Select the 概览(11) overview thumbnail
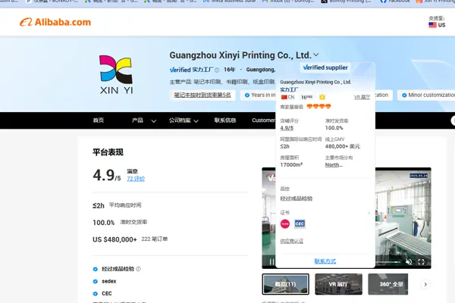The image size is (455, 303). [286, 284]
